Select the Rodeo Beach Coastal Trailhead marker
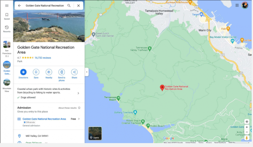The height and width of the screenshot is (147, 253). [143, 122]
